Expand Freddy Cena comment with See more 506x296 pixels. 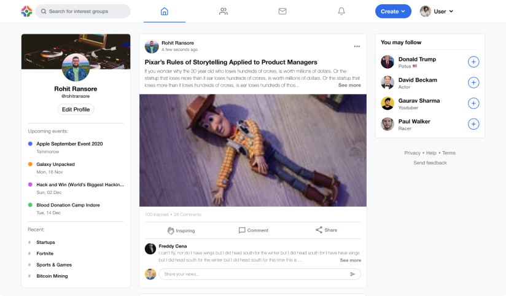[351, 260]
